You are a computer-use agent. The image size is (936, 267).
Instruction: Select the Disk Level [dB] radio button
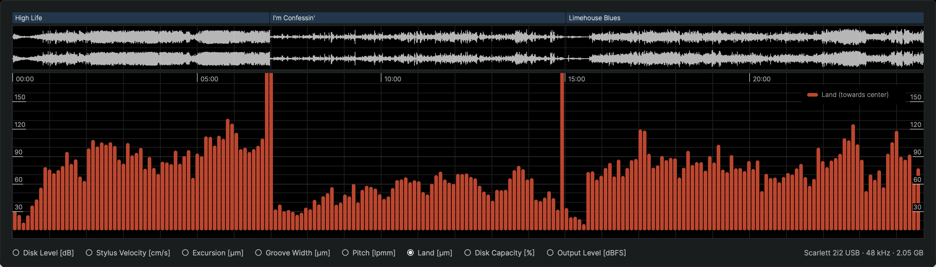16,253
